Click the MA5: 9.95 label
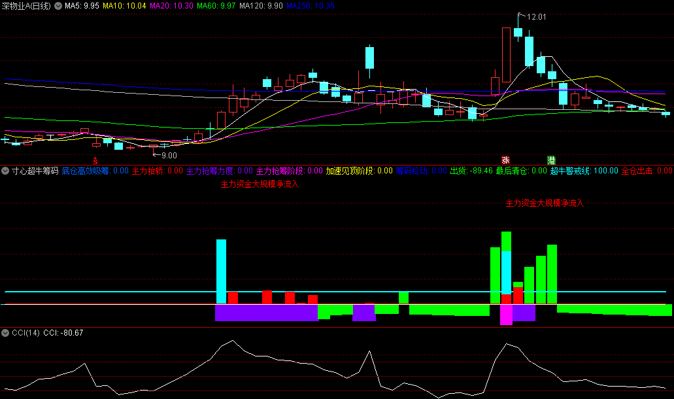674x399 pixels. click(82, 6)
